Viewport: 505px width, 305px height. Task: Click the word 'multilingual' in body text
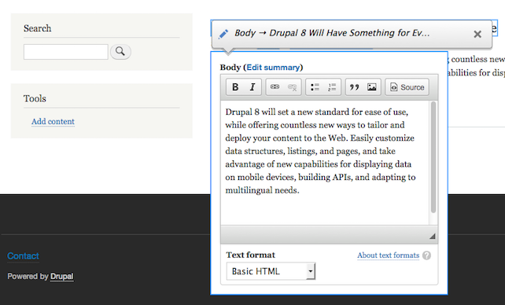(x=249, y=190)
